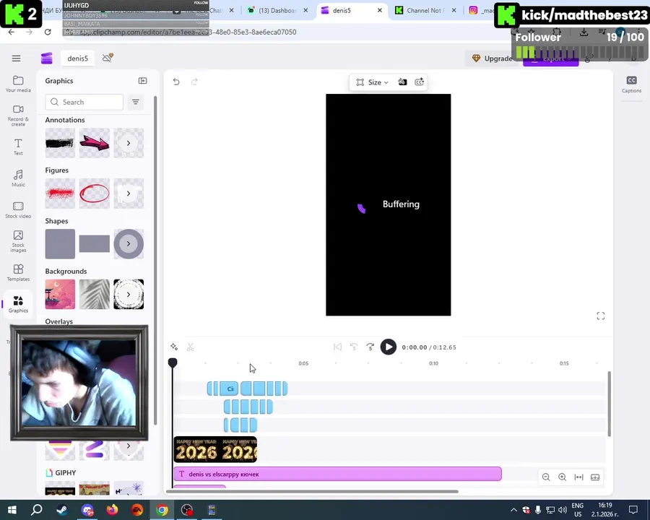
Task: Click the rightmost timeline zoom-bar icon
Action: tap(595, 477)
